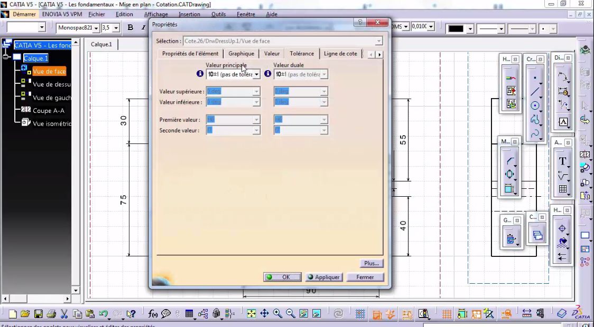Open the Pan tool in the bottom toolbar
The width and height of the screenshot is (594, 327).
[264, 312]
